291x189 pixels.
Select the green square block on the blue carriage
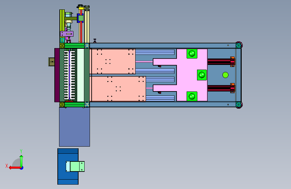click(81, 18)
